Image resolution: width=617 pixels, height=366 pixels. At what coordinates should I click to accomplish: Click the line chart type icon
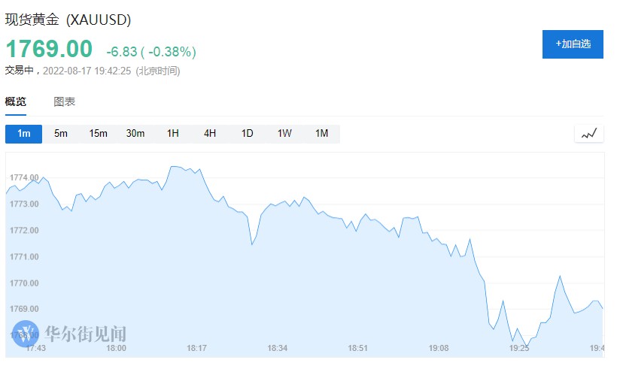coord(589,134)
